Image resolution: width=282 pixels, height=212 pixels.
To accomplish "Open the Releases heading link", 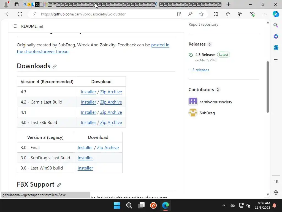I will [197, 44].
